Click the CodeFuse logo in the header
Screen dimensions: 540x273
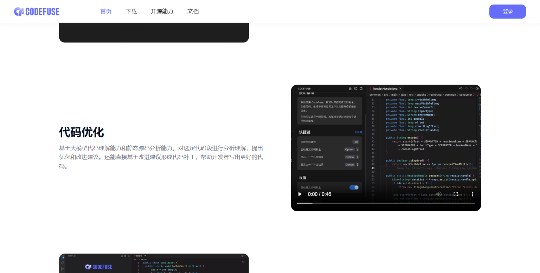tap(37, 12)
